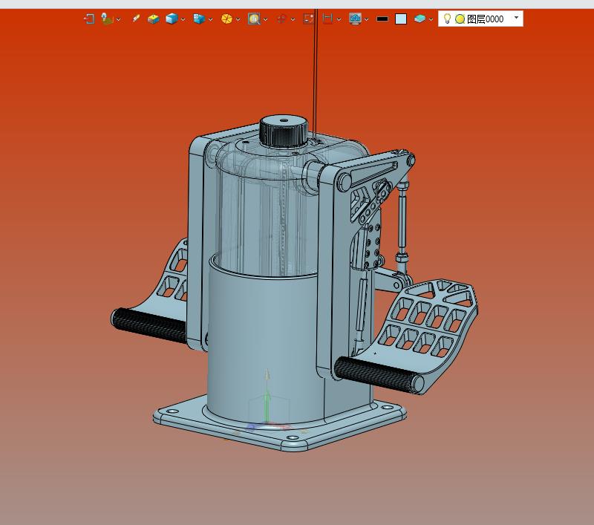The width and height of the screenshot is (594, 525).
Task: Click the red snap target icon
Action: (281, 19)
